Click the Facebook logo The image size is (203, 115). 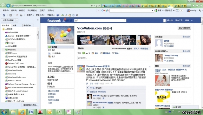(x=54, y=20)
